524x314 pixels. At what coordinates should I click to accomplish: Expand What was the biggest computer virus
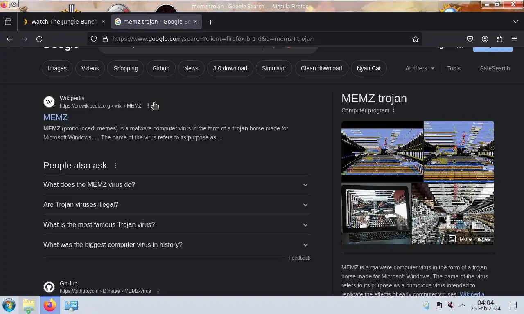pos(177,245)
